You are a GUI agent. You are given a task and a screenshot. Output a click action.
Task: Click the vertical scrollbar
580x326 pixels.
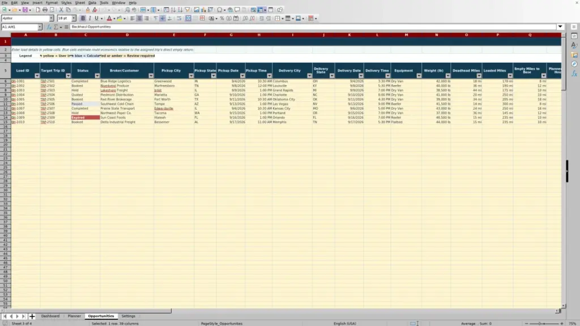(564, 170)
